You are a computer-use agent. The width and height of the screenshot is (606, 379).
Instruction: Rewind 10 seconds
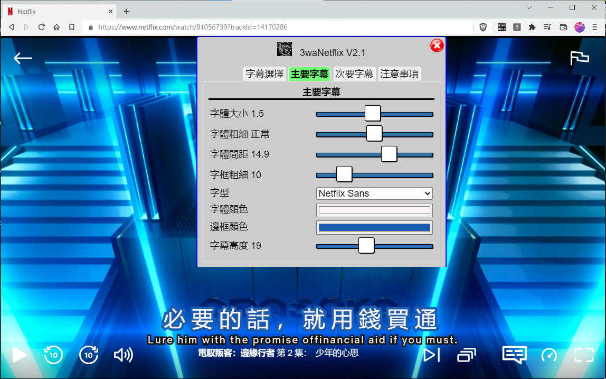coord(53,355)
